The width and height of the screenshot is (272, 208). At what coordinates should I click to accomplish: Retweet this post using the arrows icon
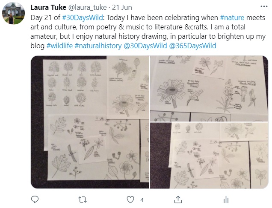[x=83, y=200]
